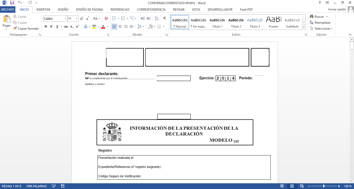Open the Calibri font name dropdown
The width and height of the screenshot is (354, 189).
tap(65, 19)
